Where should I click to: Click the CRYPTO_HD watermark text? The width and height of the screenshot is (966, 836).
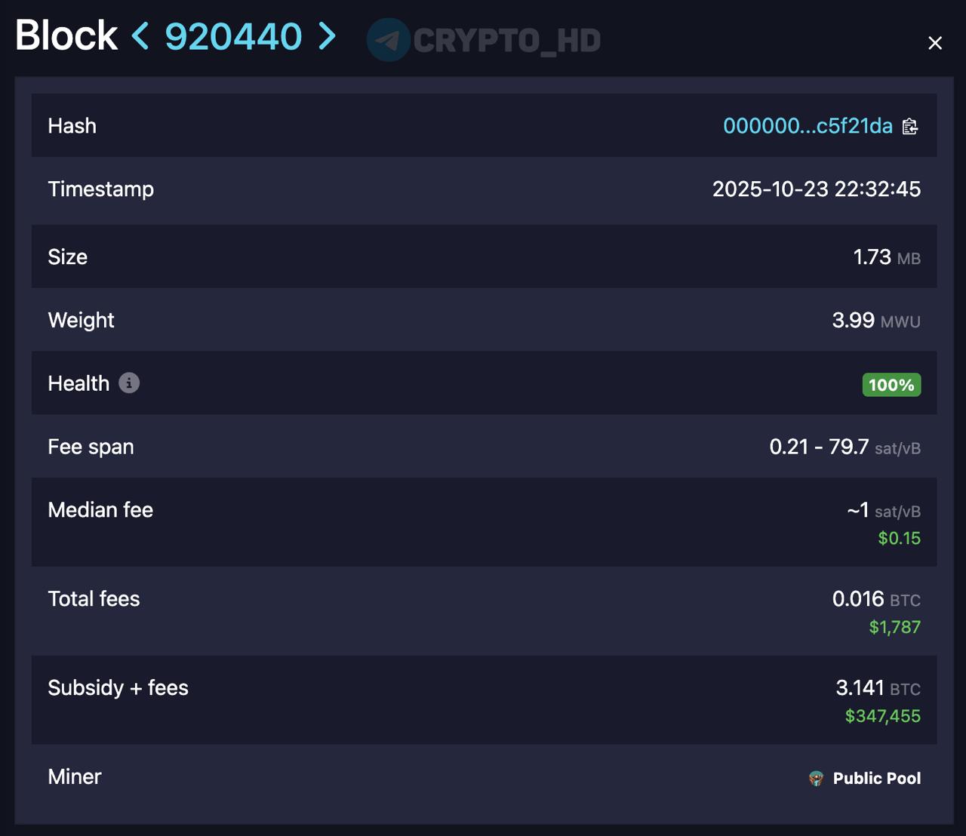click(x=506, y=41)
